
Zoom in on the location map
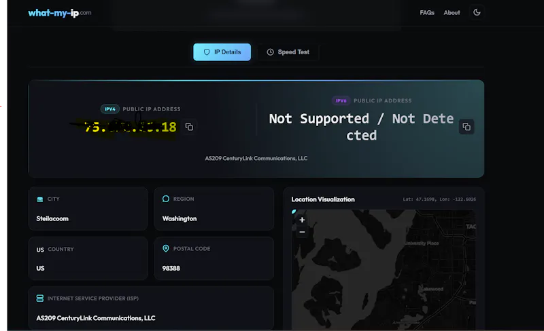point(302,220)
